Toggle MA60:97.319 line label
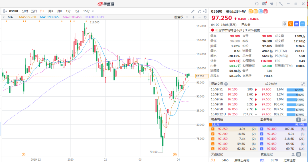This screenshot has width=308, height=162. pyautogui.click(x=95, y=17)
